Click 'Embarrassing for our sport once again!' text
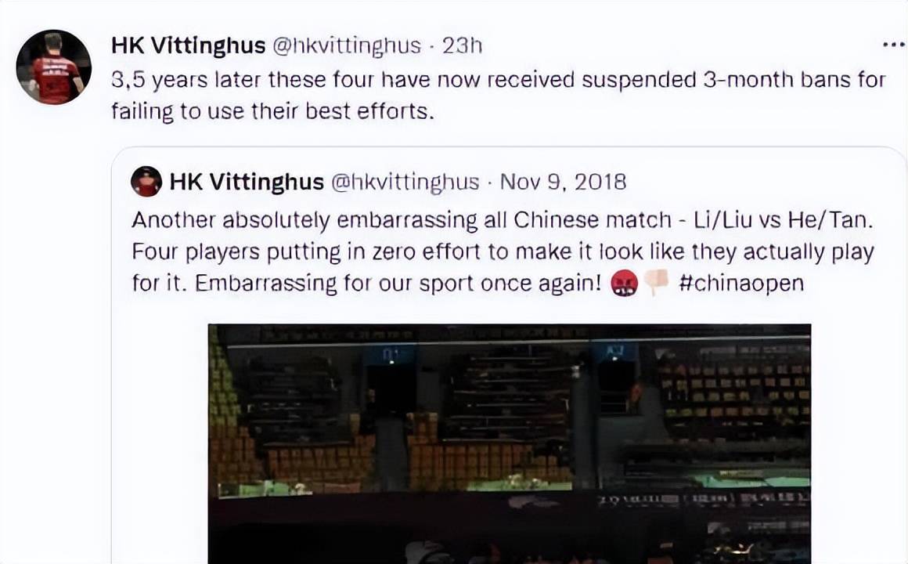The width and height of the screenshot is (908, 564). click(x=398, y=284)
